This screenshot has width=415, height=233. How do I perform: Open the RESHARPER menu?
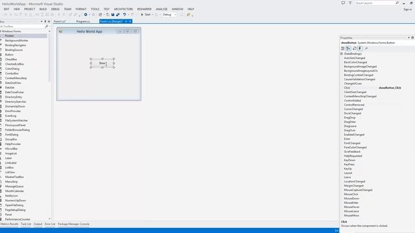coord(144,9)
